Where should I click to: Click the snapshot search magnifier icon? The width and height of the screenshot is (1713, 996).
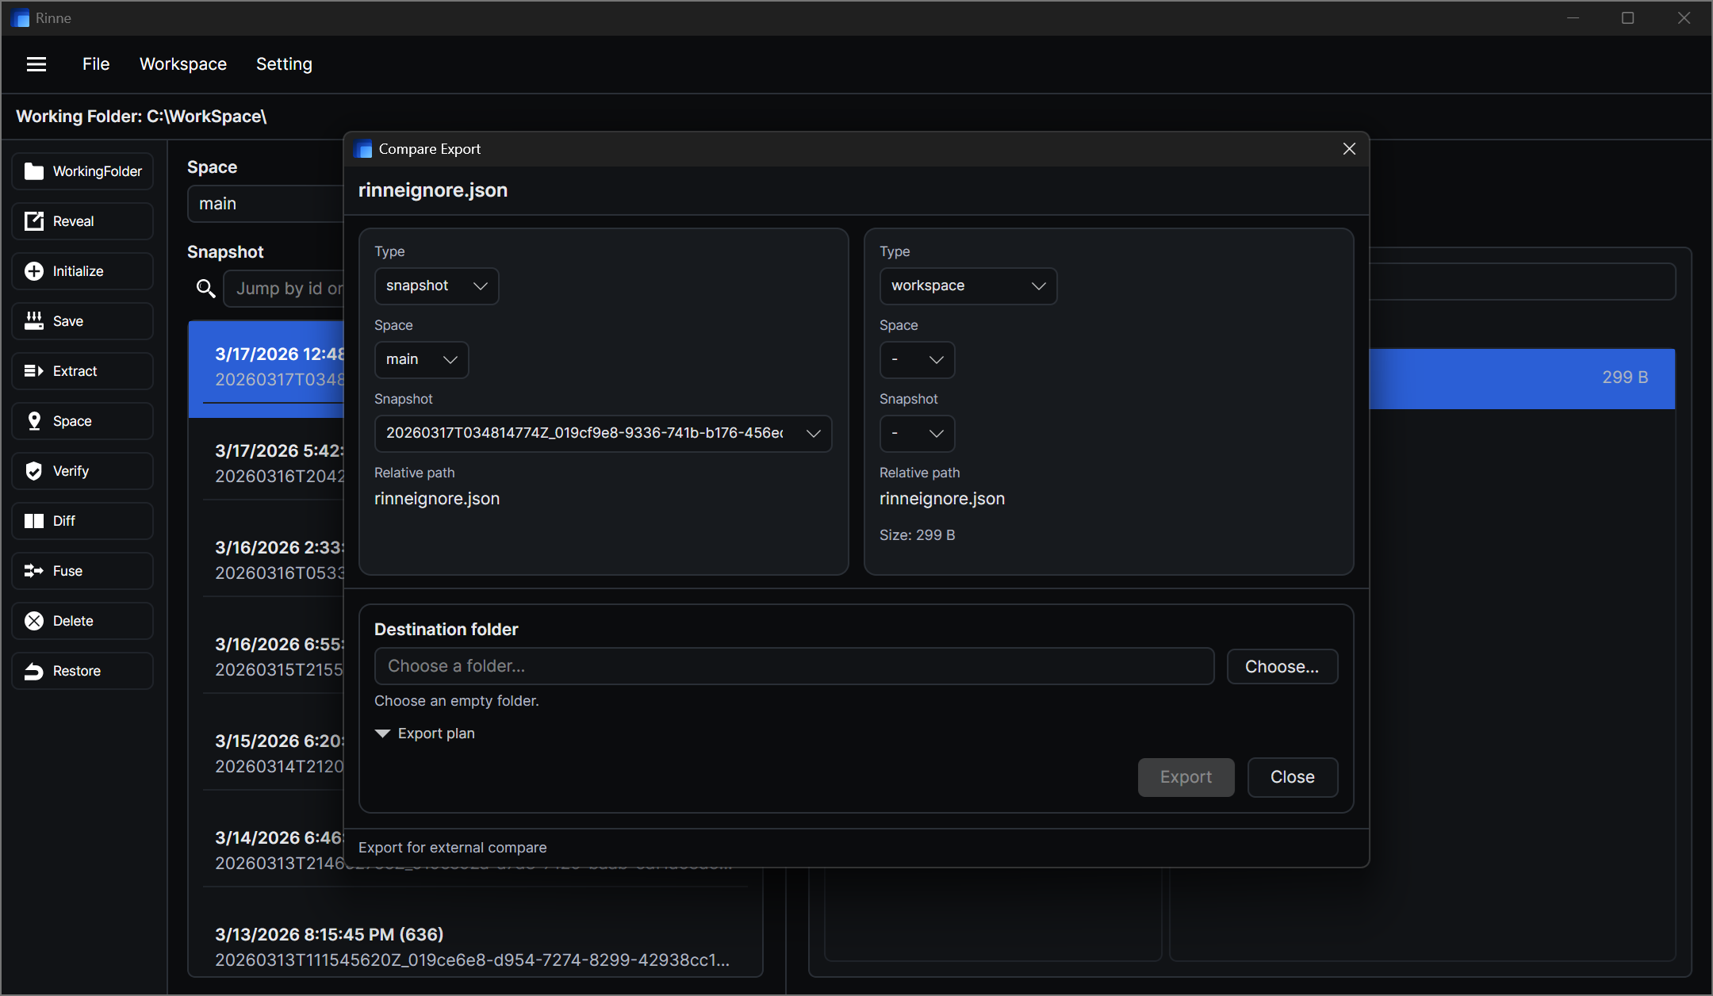click(205, 288)
